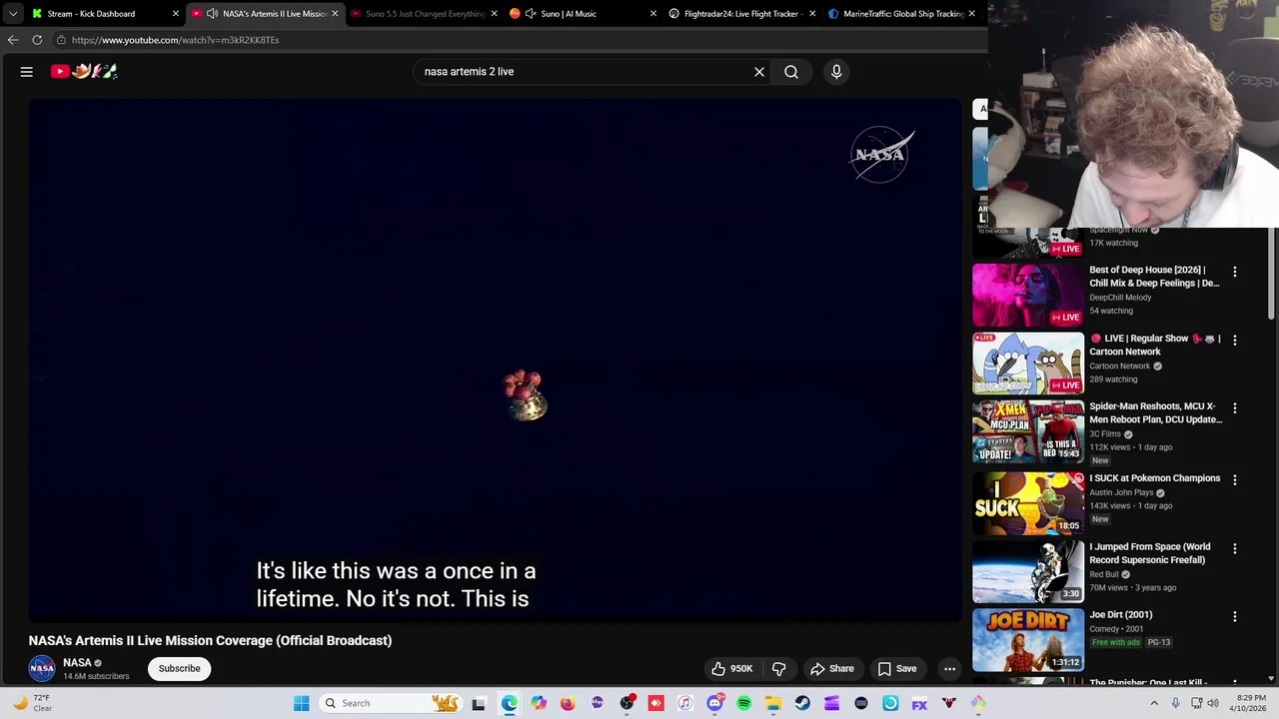Open Steam from the taskbar
Viewport: 1279px width, 719px height.
[802, 703]
